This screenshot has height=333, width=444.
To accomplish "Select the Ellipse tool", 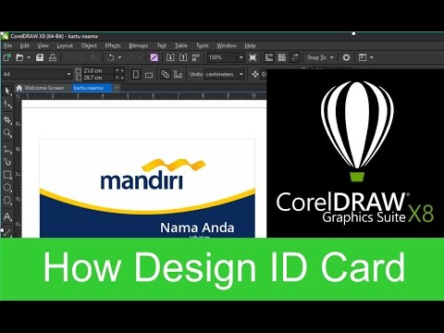I will click(7, 188).
